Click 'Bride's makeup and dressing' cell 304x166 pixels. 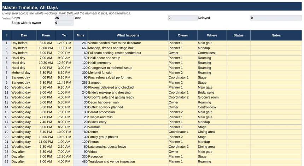click(128, 93)
